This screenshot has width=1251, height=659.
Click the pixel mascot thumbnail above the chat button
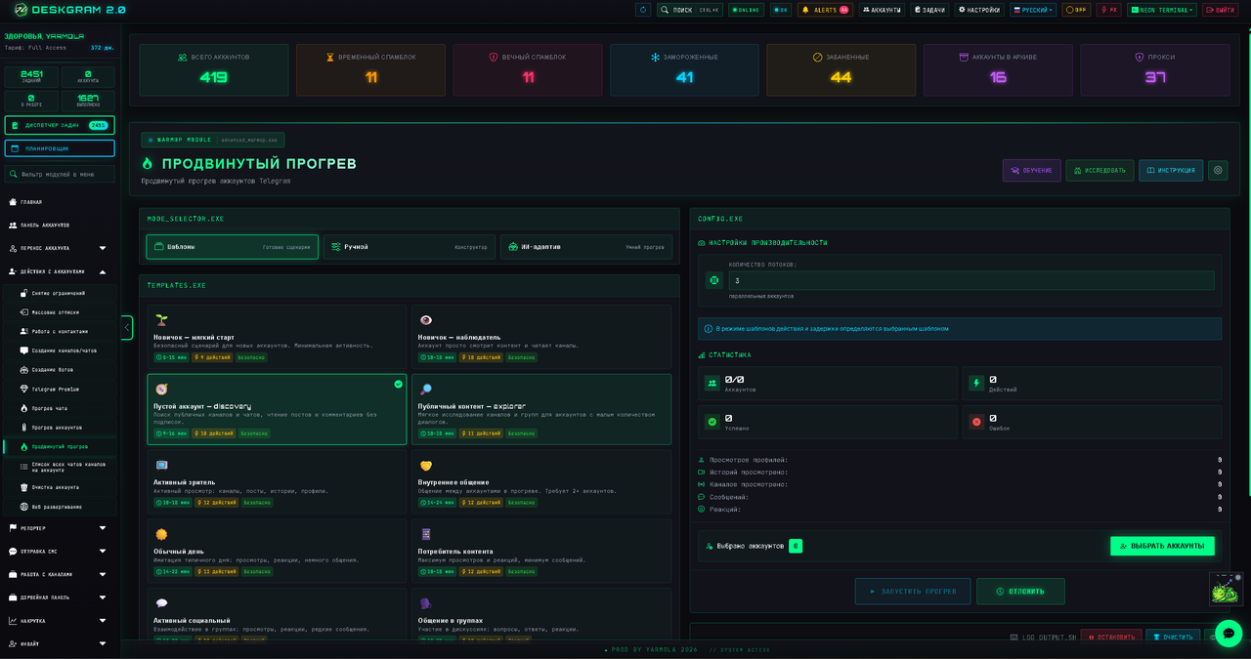[1226, 589]
